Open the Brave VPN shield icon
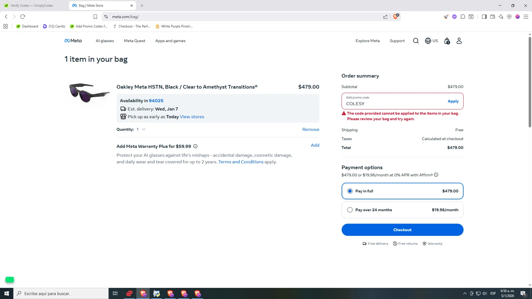The width and height of the screenshot is (532, 299). pyautogui.click(x=509, y=17)
